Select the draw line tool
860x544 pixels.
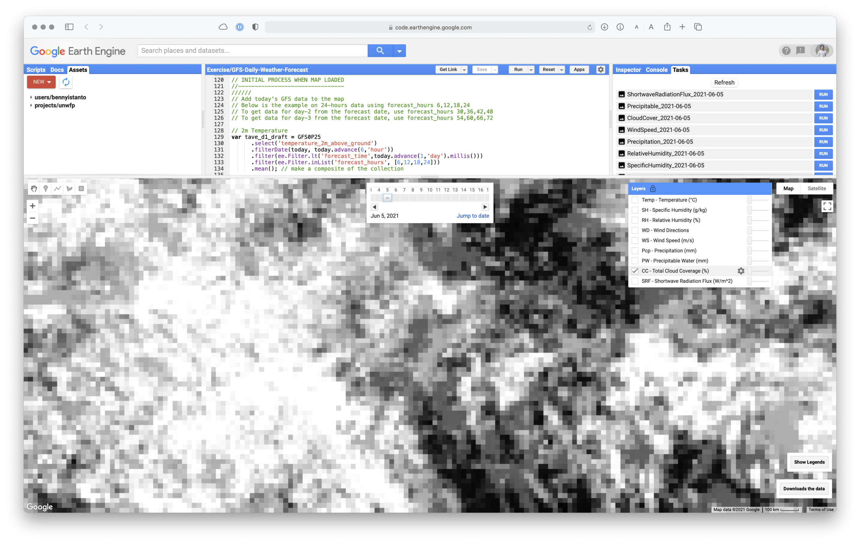pyautogui.click(x=57, y=189)
